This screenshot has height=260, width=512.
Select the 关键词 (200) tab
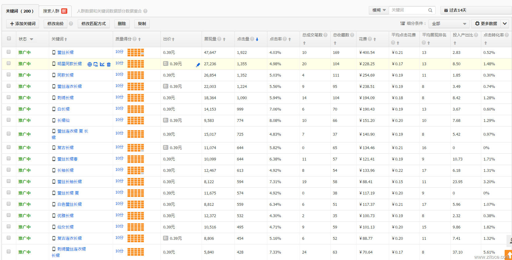20,11
